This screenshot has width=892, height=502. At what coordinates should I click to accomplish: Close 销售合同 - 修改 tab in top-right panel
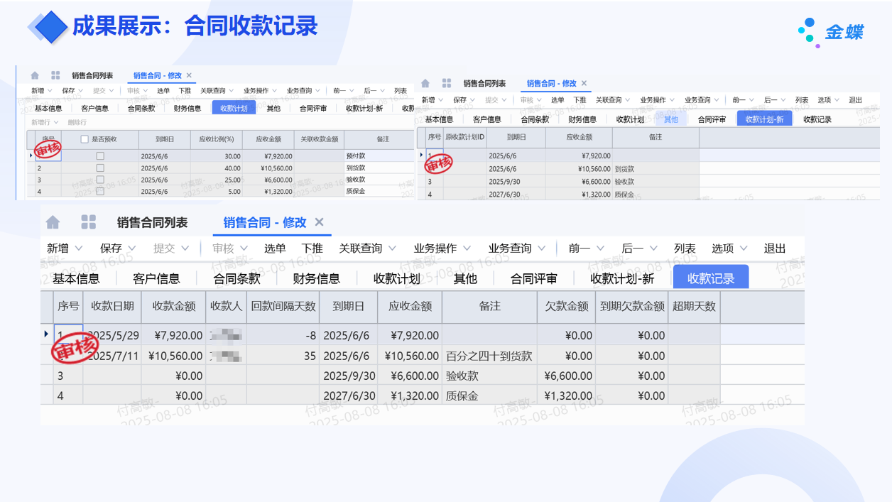[584, 83]
